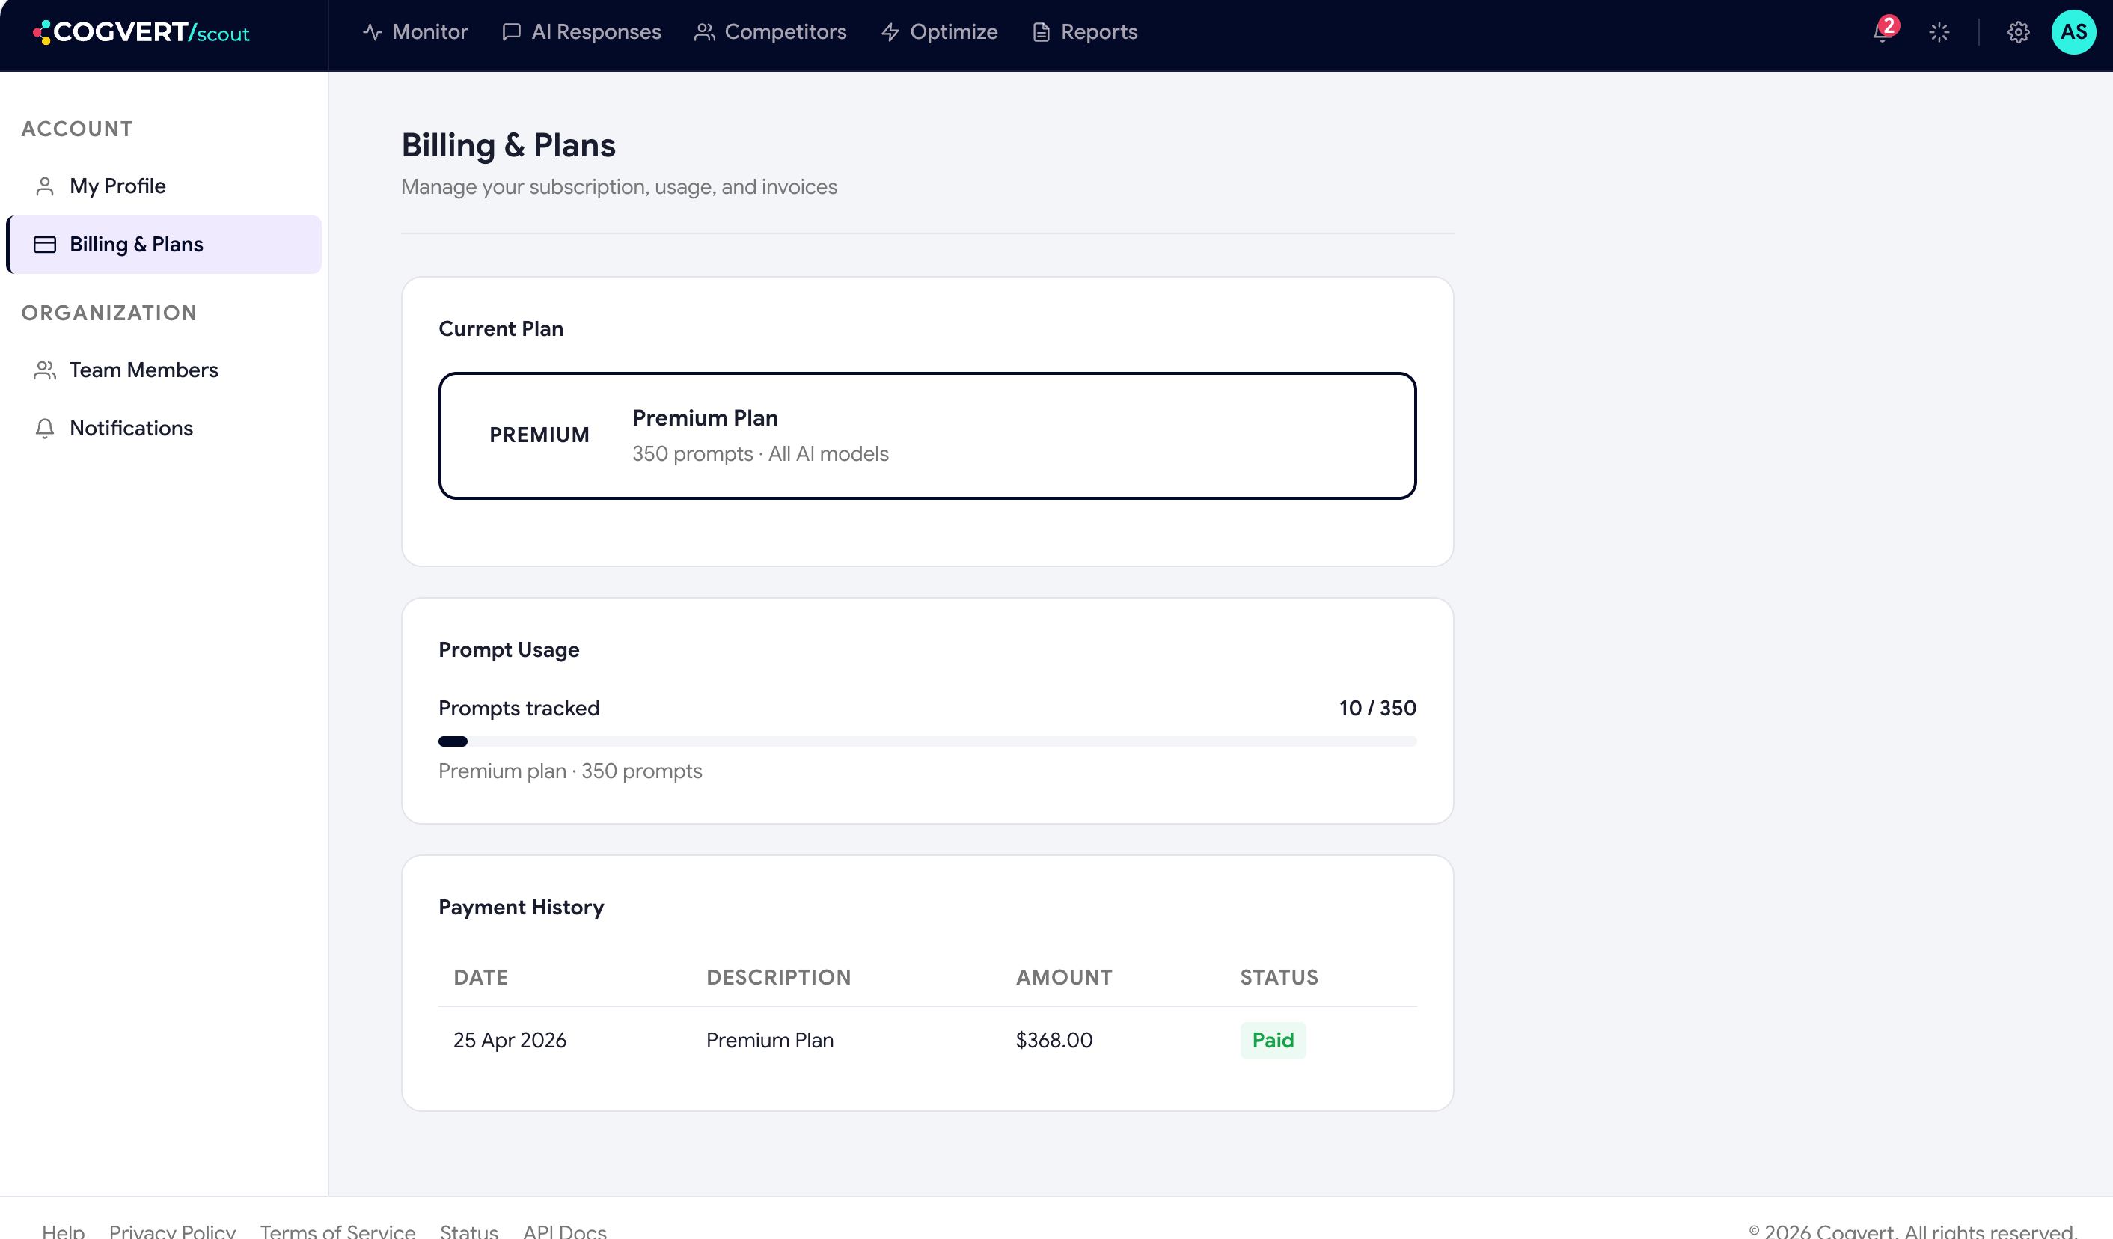Click the PREMIUM badge label
The image size is (2113, 1239).
539,435
